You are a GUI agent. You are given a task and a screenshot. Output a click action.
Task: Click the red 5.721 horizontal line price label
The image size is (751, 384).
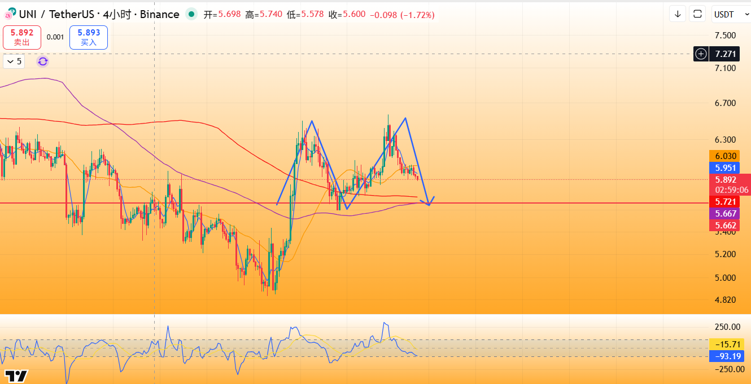725,202
